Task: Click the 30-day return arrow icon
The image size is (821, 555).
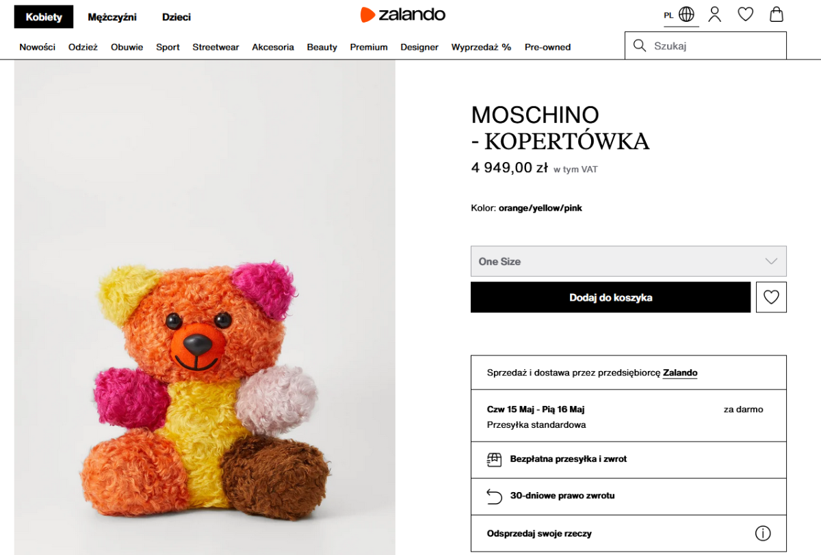Action: (494, 496)
